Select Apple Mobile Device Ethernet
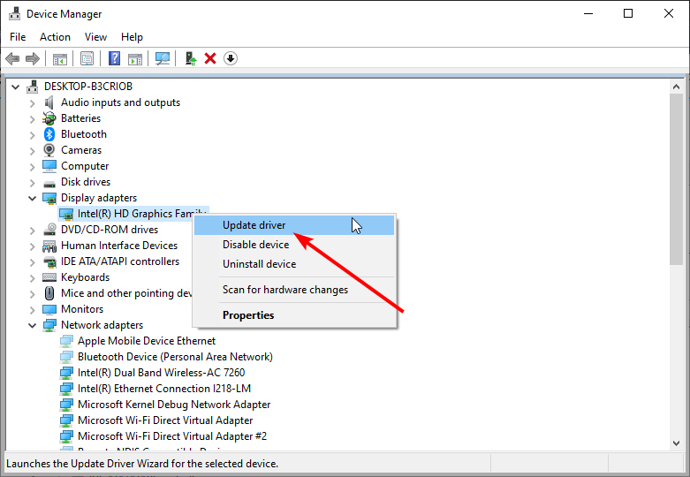The height and width of the screenshot is (477, 690). (147, 341)
